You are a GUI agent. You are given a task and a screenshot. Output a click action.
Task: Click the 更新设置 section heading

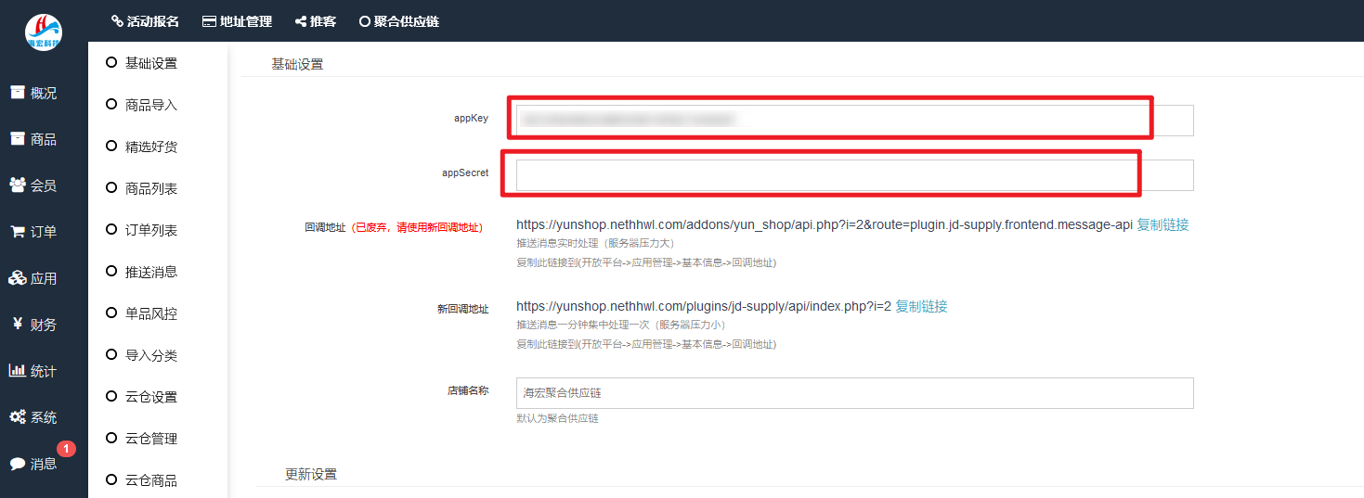pos(310,474)
